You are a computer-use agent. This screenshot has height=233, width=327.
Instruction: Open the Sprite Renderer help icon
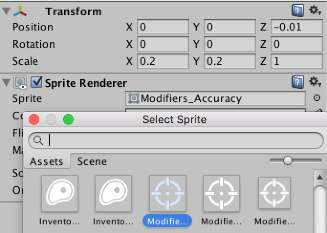(x=297, y=83)
